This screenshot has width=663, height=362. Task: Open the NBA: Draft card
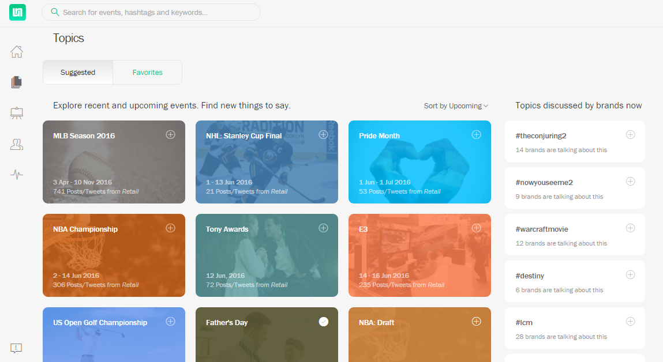(419, 334)
